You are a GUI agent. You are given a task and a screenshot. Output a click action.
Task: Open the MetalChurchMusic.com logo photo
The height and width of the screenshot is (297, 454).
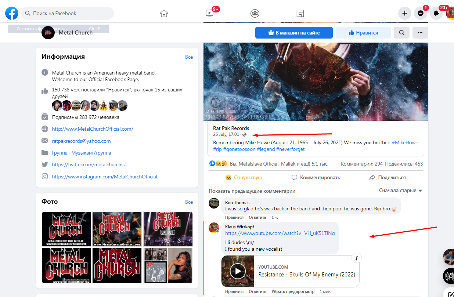pyautogui.click(x=66, y=265)
